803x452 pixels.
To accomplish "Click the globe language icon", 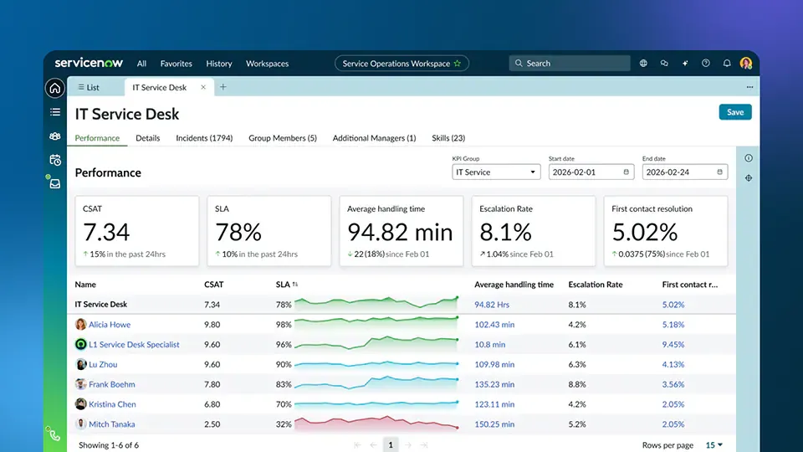I will [x=643, y=63].
